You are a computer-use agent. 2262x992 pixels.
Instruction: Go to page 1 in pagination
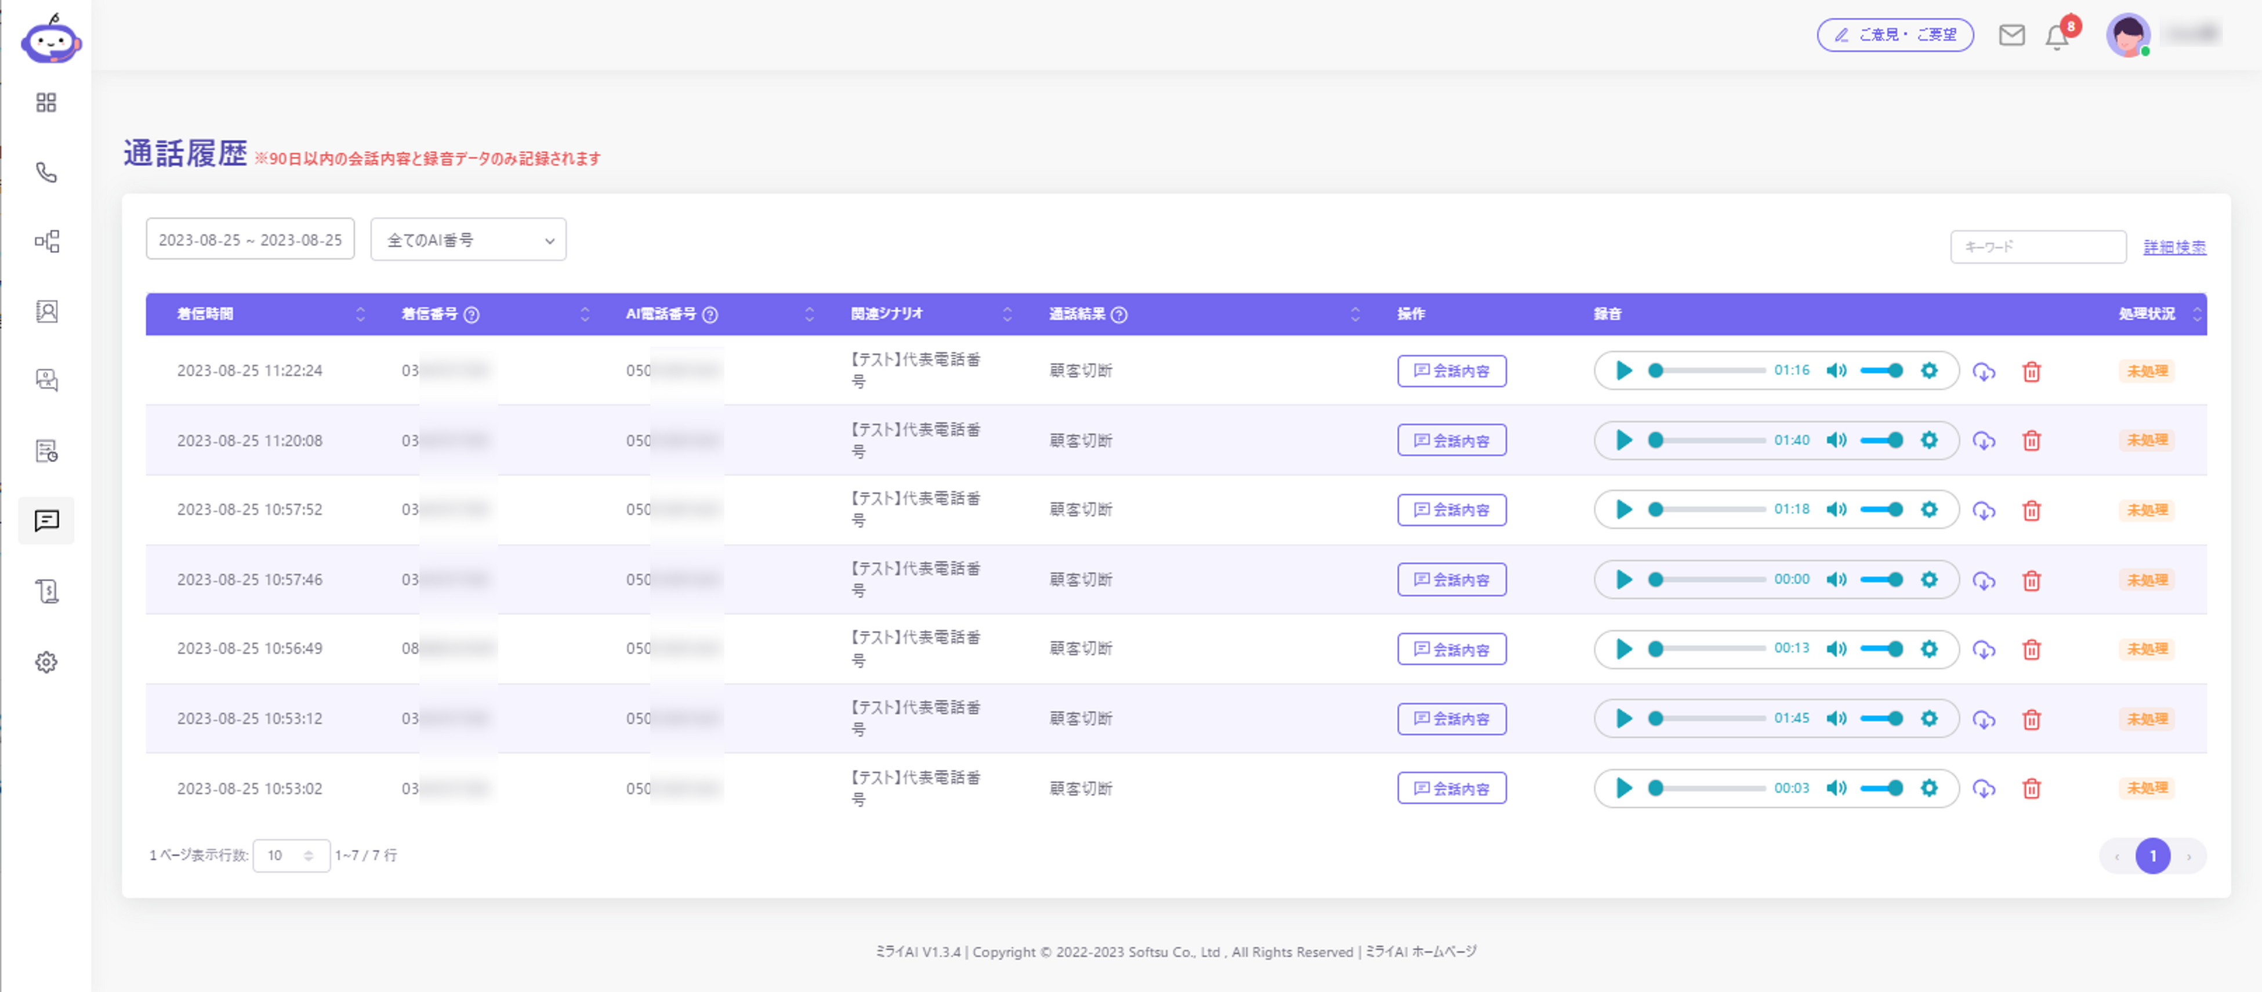click(x=2152, y=856)
